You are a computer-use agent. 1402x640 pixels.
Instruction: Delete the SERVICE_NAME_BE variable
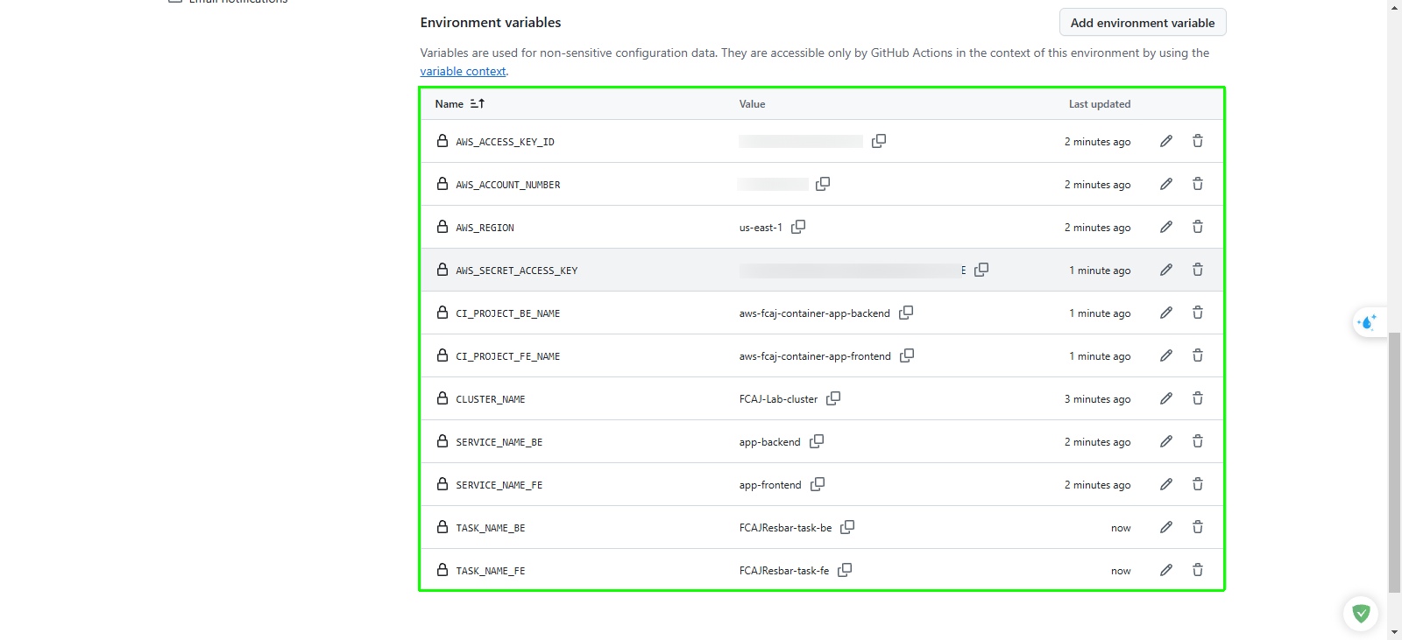click(1198, 441)
